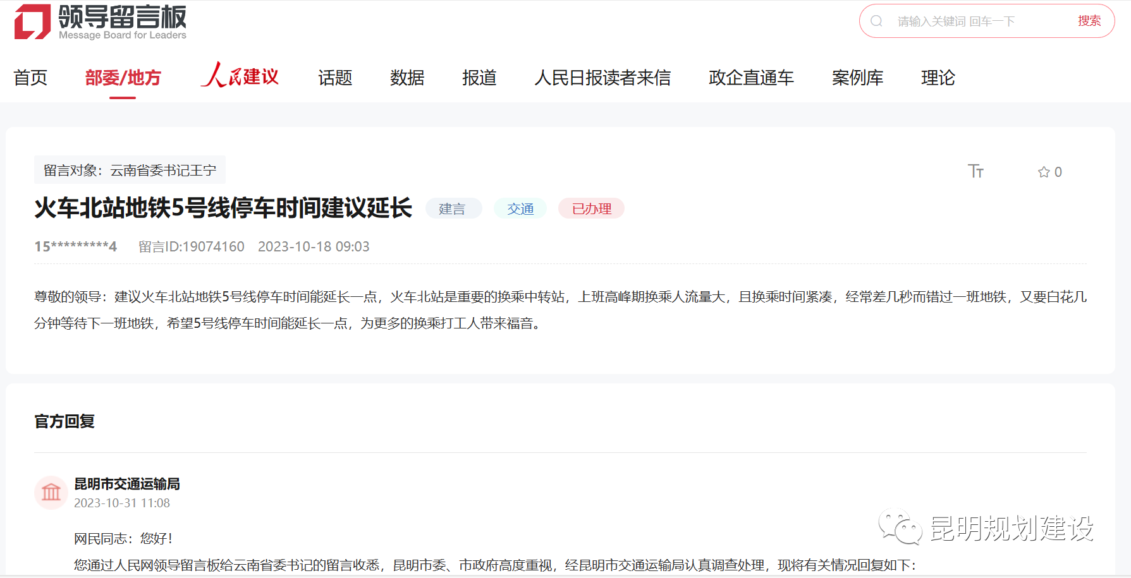The image size is (1131, 578).
Task: Click the 已办理 status tag
Action: 591,208
